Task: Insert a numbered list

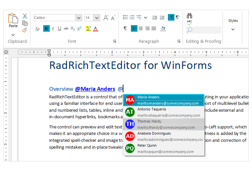Action: tap(132, 17)
